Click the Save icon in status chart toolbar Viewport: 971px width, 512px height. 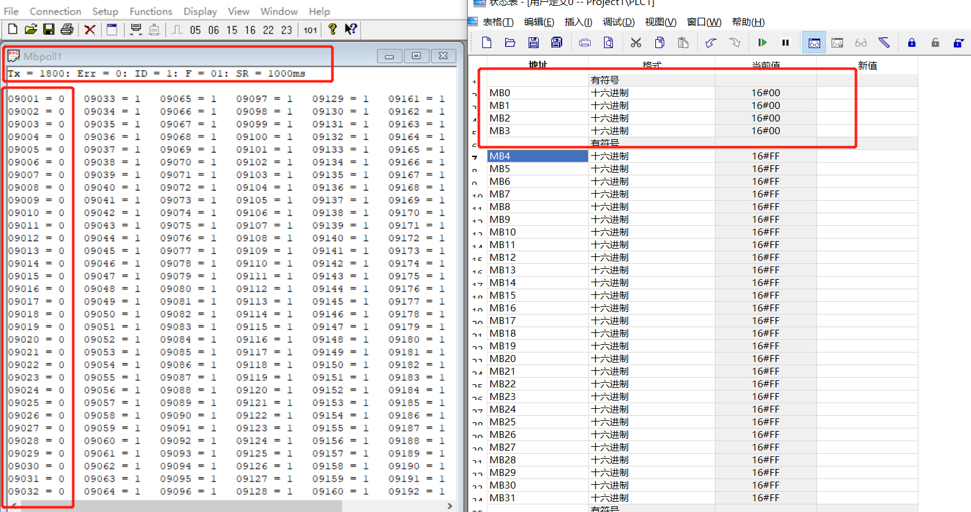pos(534,42)
